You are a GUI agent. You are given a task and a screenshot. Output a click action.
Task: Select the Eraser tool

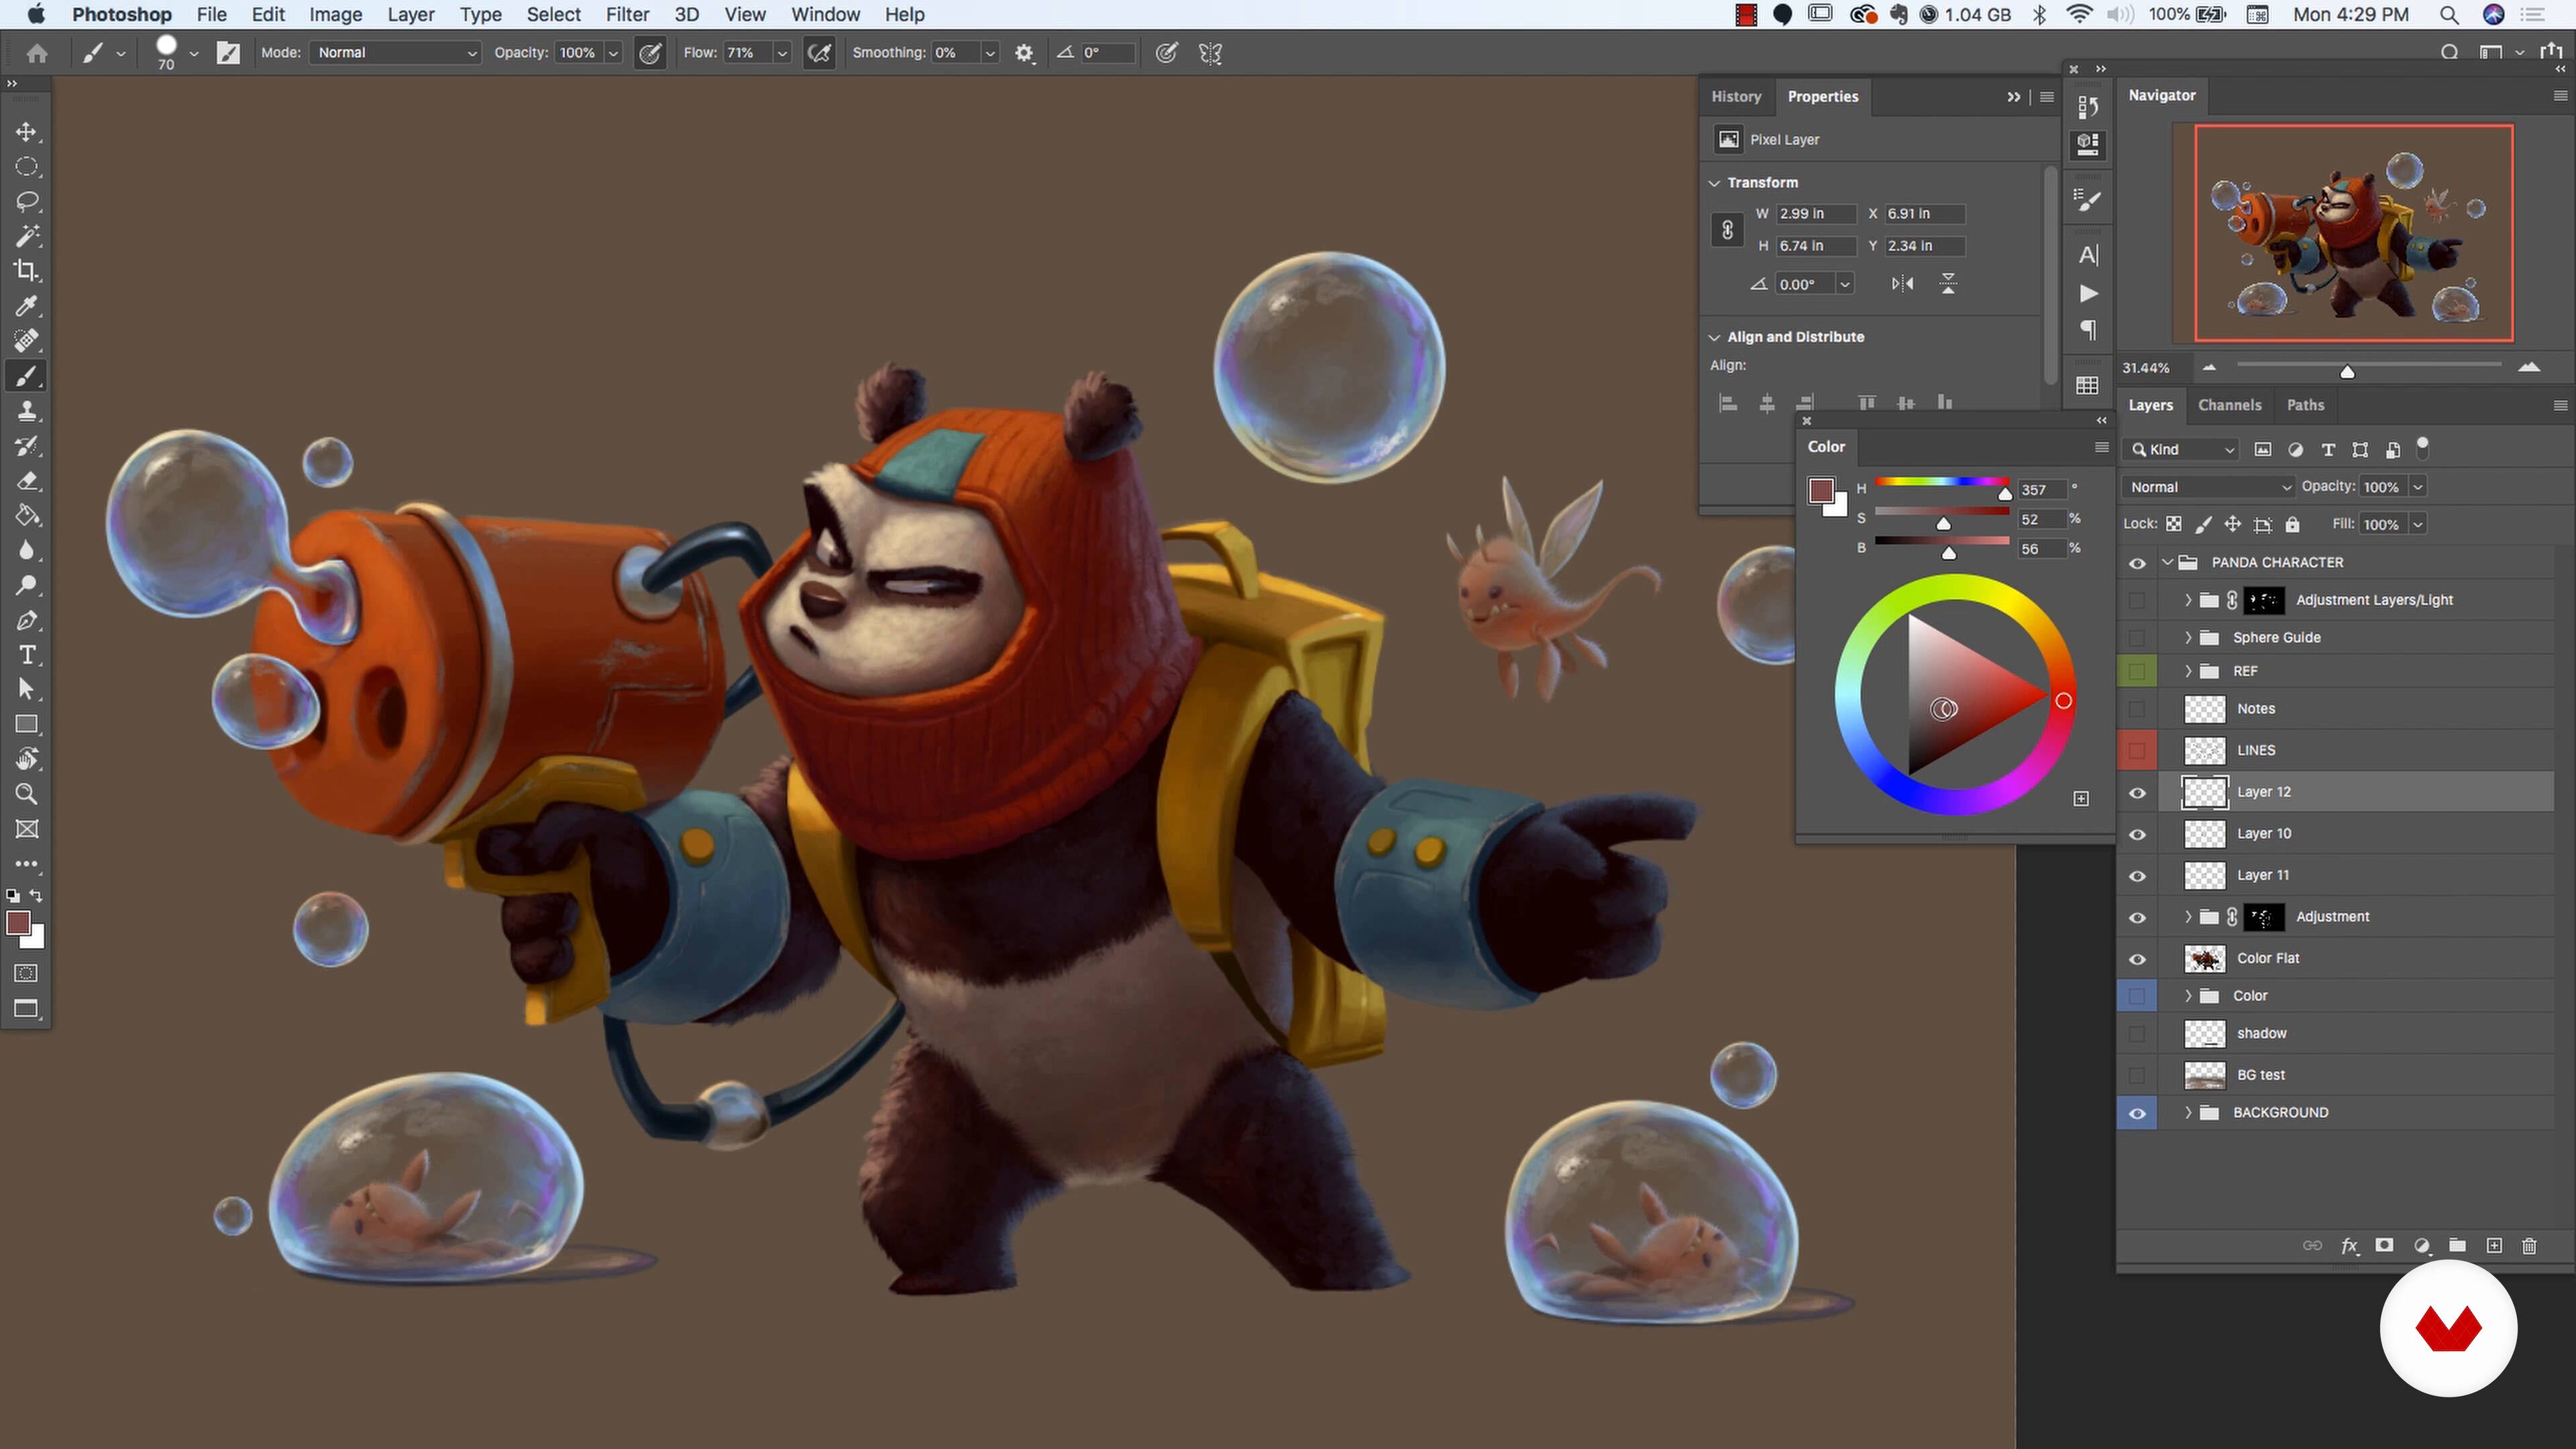point(27,481)
